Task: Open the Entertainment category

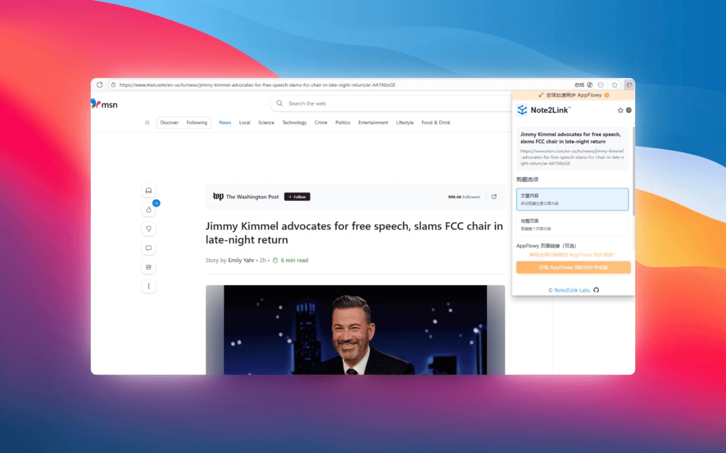Action: (373, 122)
